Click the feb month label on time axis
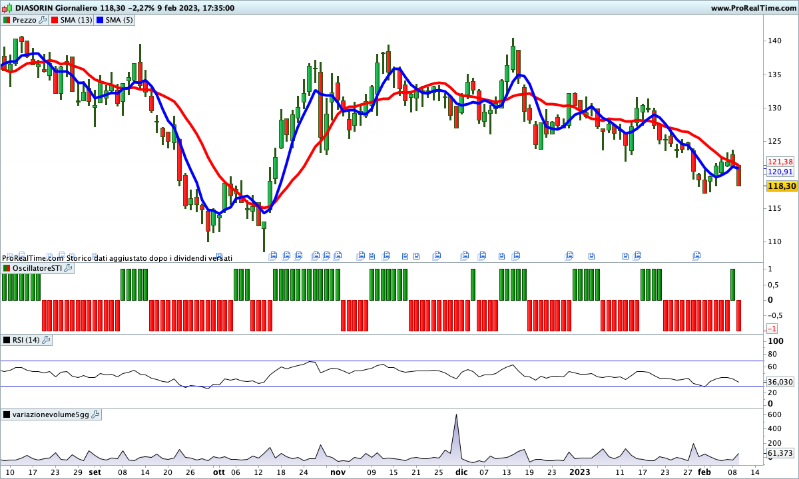 point(704,472)
